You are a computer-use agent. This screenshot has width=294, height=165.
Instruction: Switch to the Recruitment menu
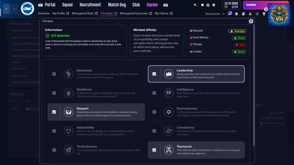pyautogui.click(x=90, y=5)
